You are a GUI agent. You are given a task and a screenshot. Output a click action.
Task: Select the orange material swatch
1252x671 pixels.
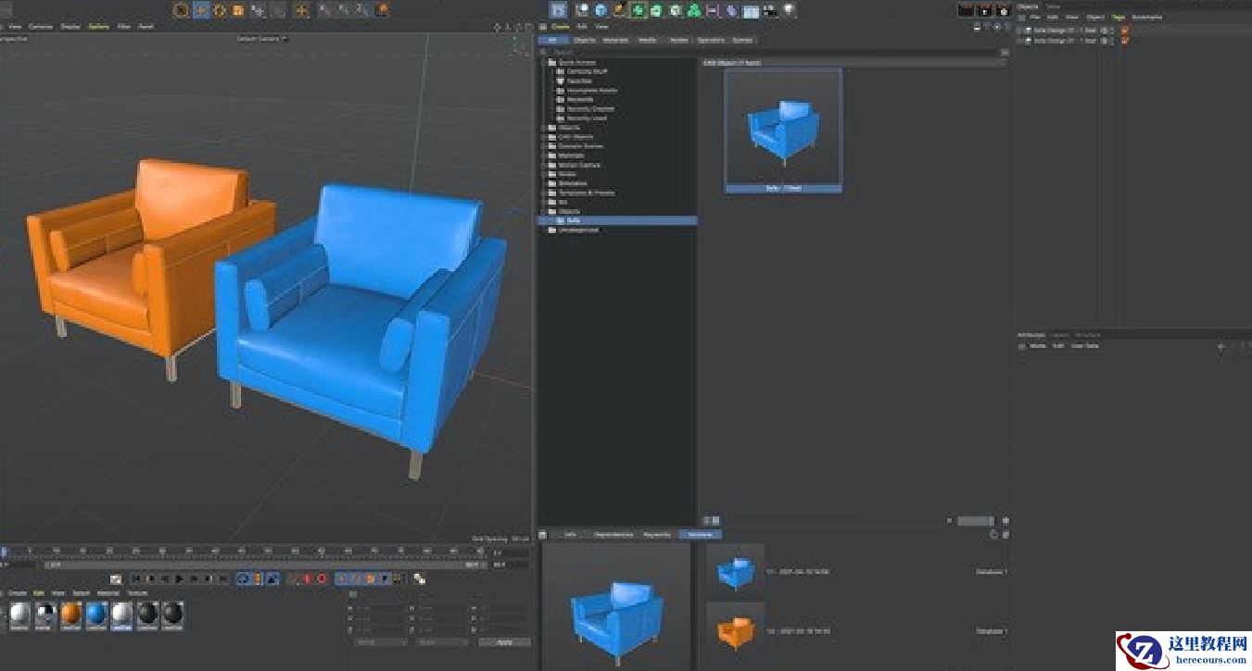70,611
